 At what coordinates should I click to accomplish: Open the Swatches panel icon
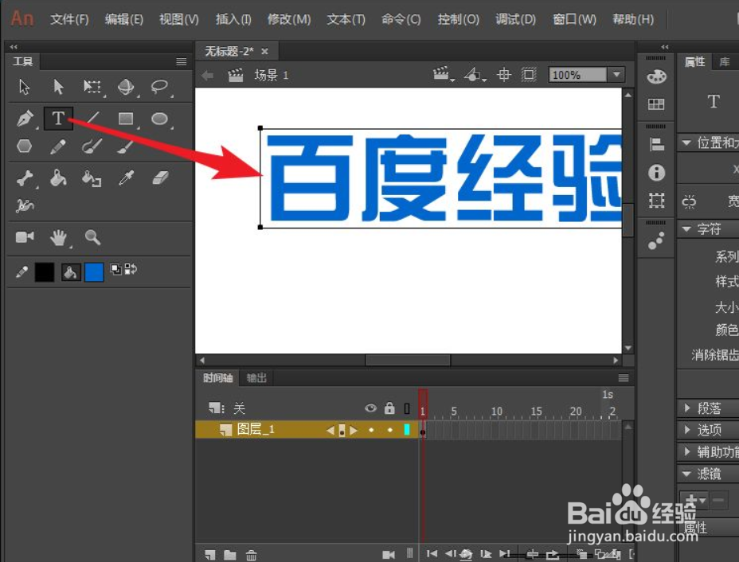[656, 104]
